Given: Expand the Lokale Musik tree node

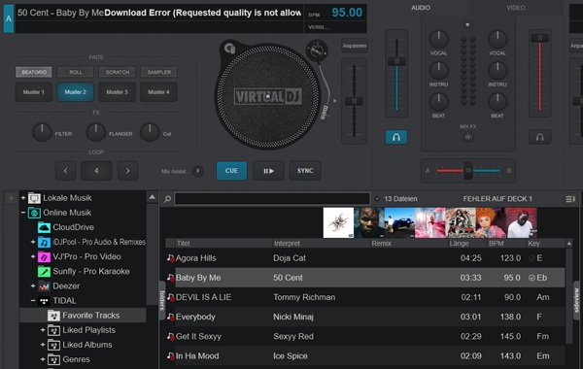Looking at the screenshot, I should (x=23, y=198).
